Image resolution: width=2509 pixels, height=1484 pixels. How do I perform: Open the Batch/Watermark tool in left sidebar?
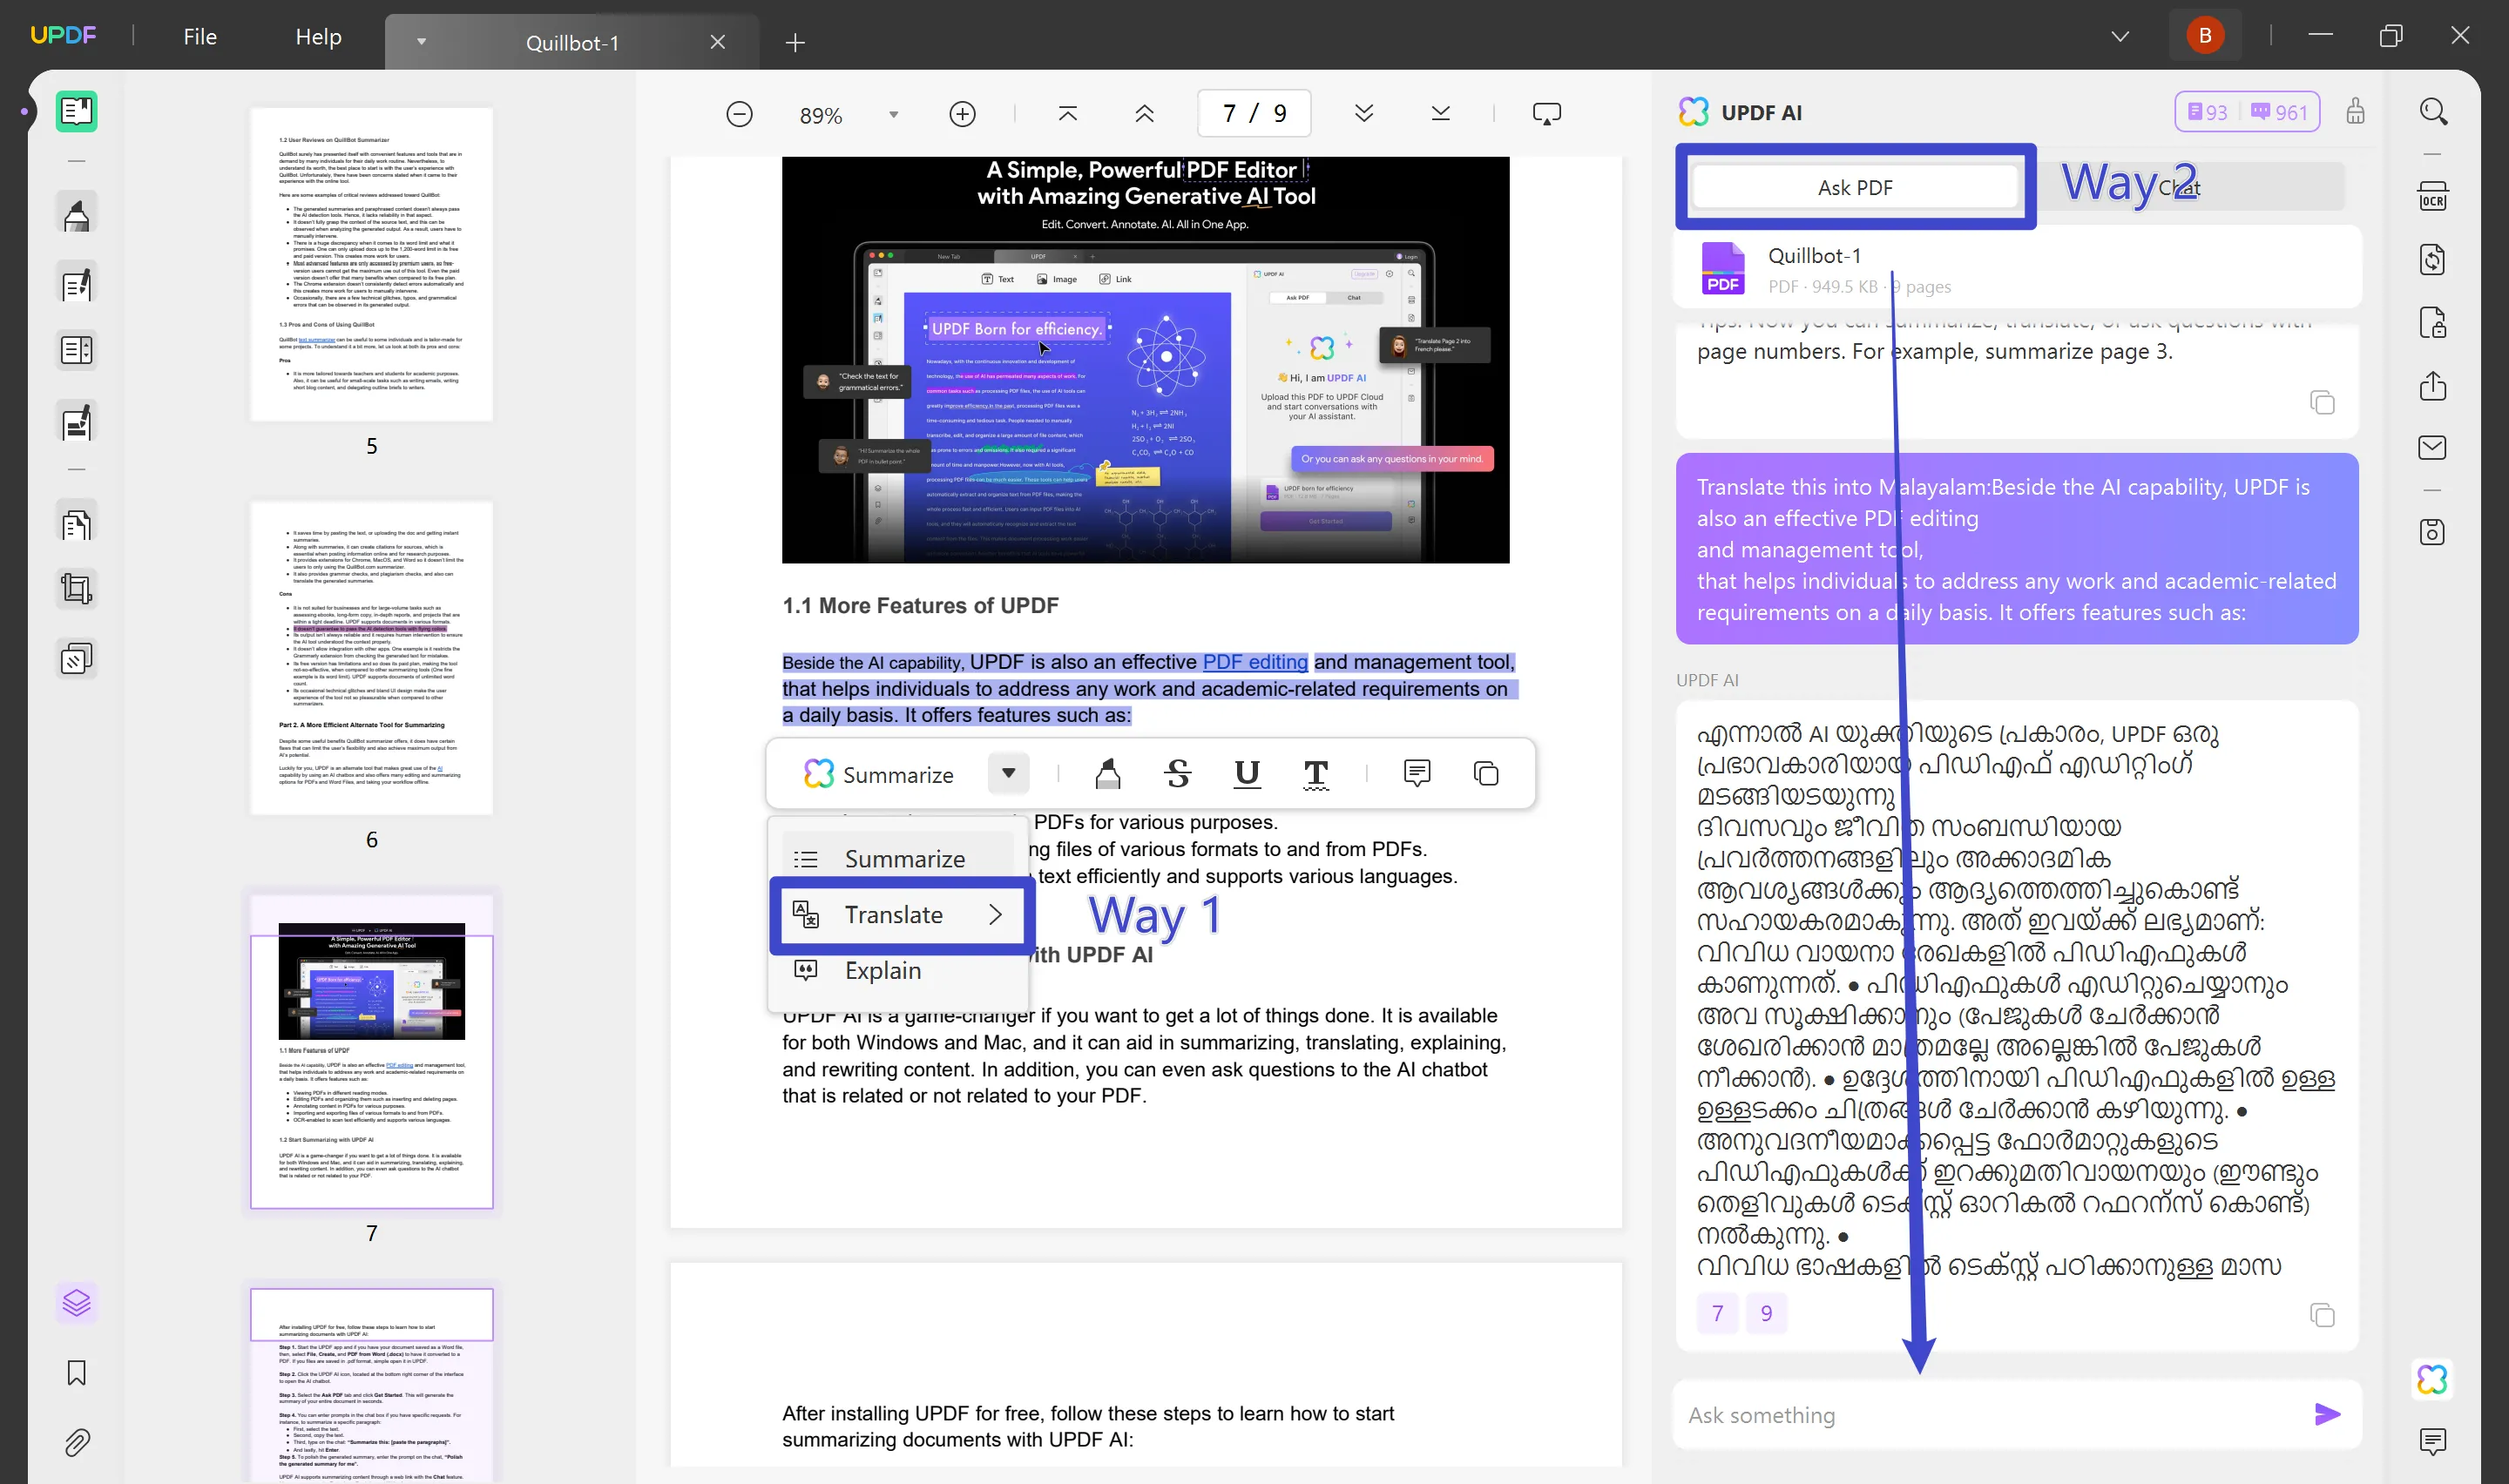tap(77, 659)
